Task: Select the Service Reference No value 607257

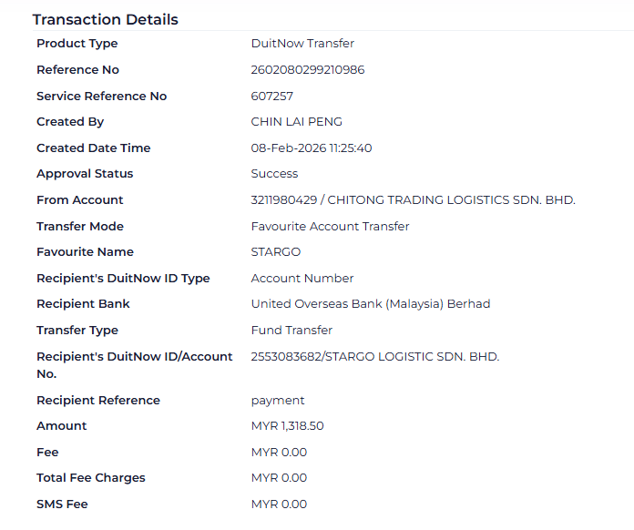Action: pyautogui.click(x=271, y=96)
